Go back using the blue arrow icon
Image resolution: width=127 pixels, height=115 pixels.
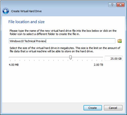point(6,11)
